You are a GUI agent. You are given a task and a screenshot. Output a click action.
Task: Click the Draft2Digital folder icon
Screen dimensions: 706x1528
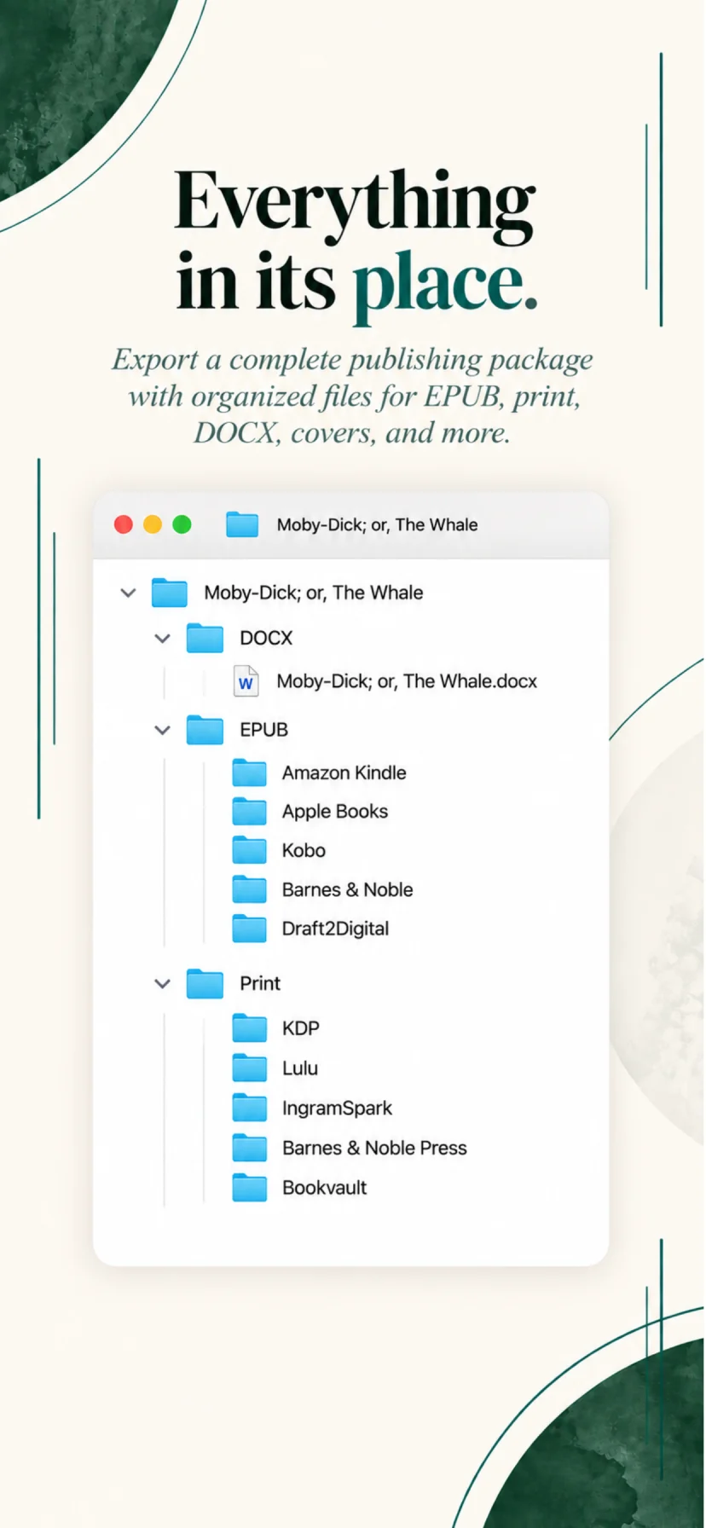250,929
